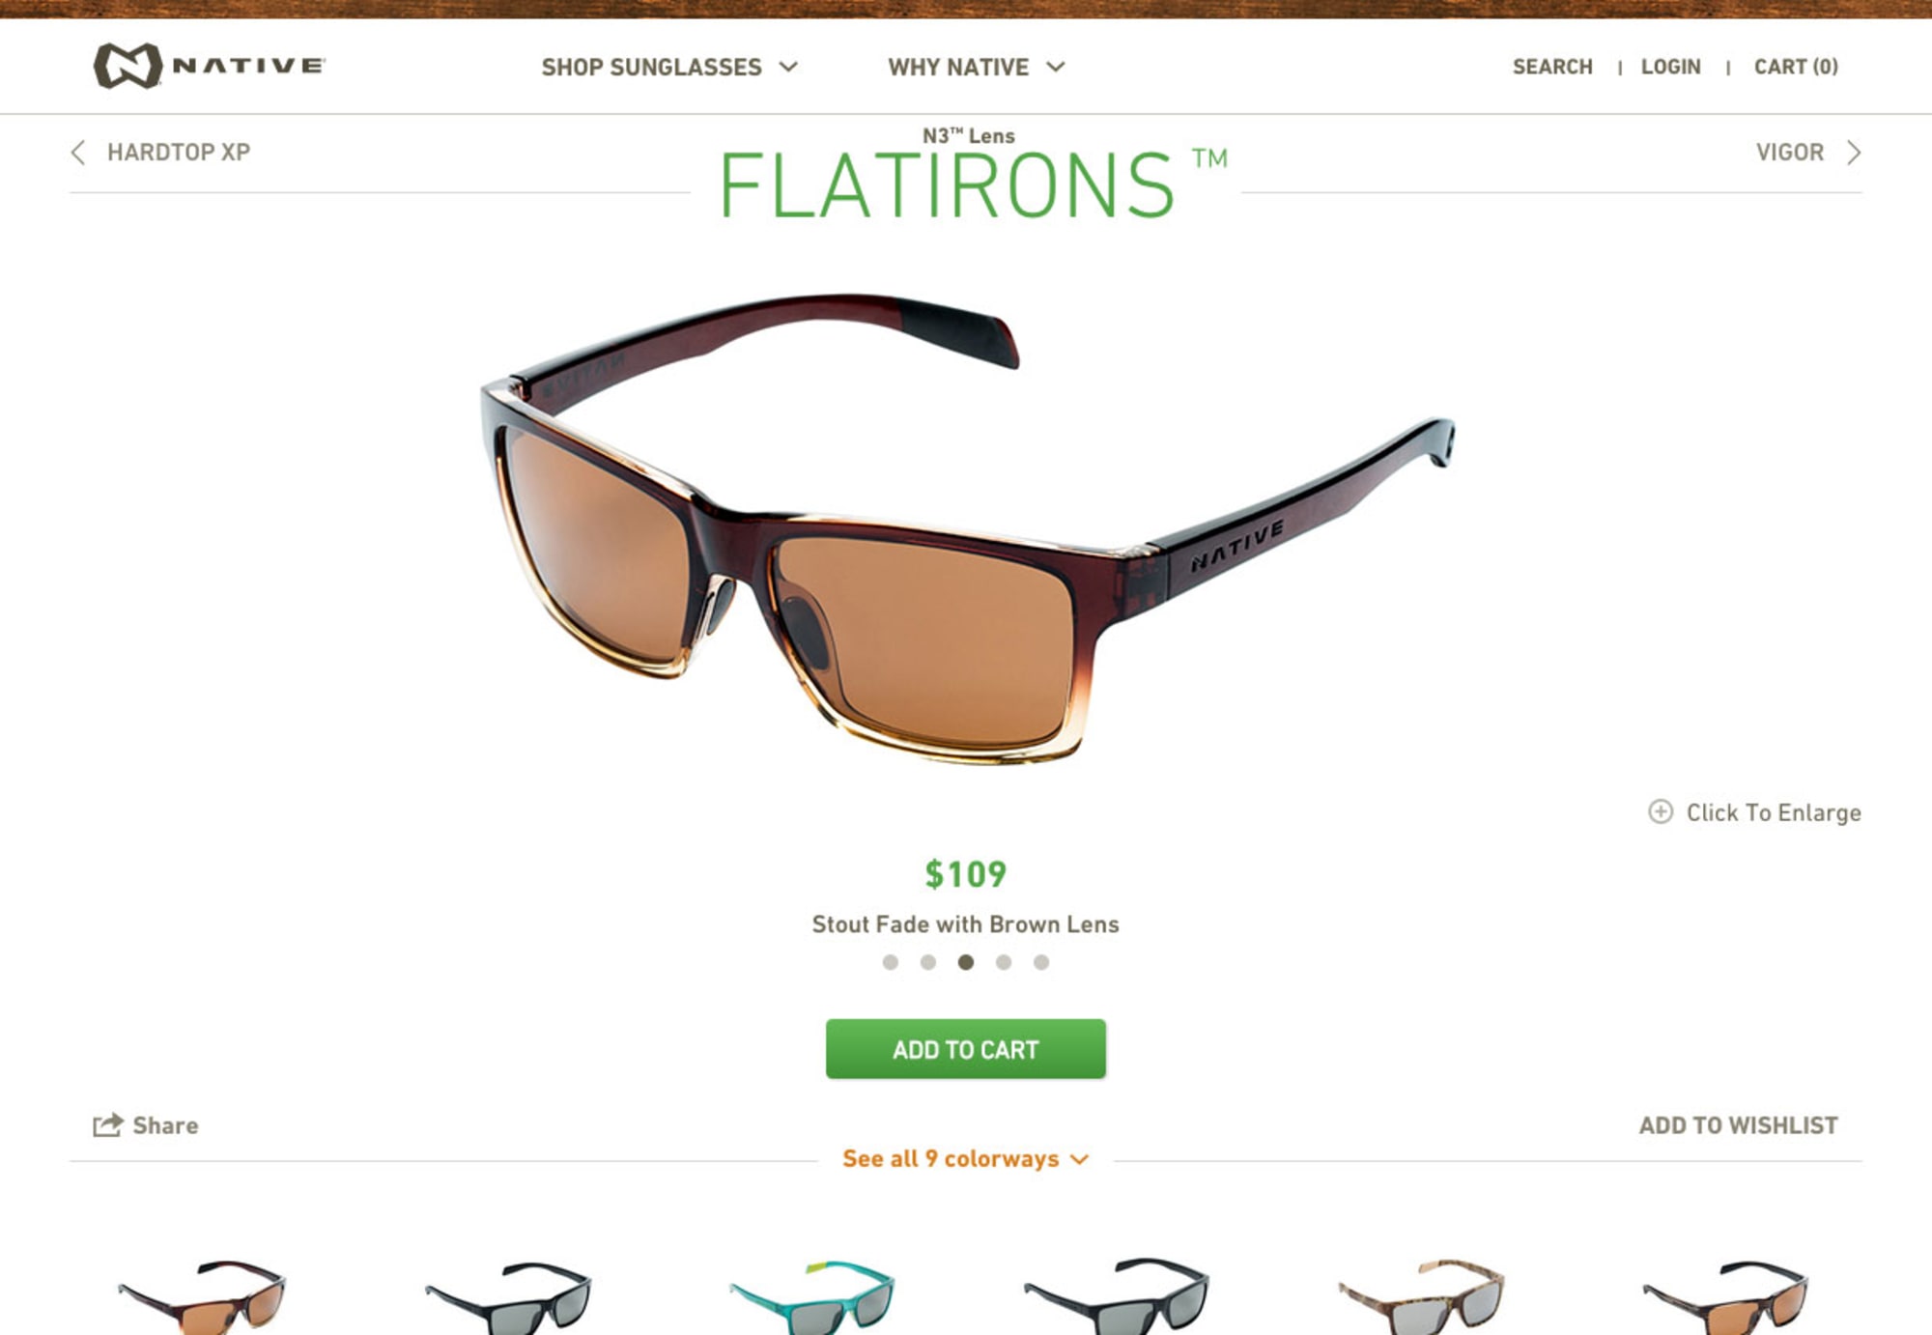Screen dimensions: 1932x1335
Task: Select the second image carousel dot
Action: point(928,962)
